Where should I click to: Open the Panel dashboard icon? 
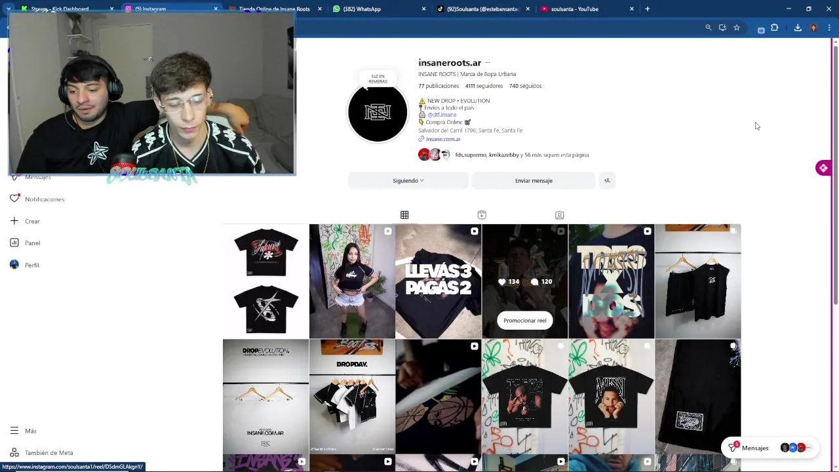click(x=14, y=243)
